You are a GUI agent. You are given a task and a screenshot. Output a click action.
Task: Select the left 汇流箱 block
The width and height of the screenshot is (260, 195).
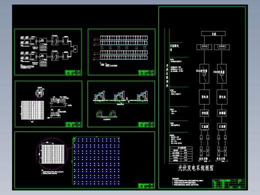click(x=204, y=126)
